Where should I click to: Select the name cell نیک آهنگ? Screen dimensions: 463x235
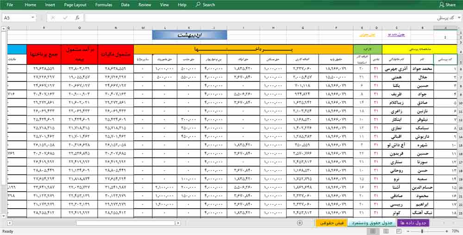coord(422,213)
